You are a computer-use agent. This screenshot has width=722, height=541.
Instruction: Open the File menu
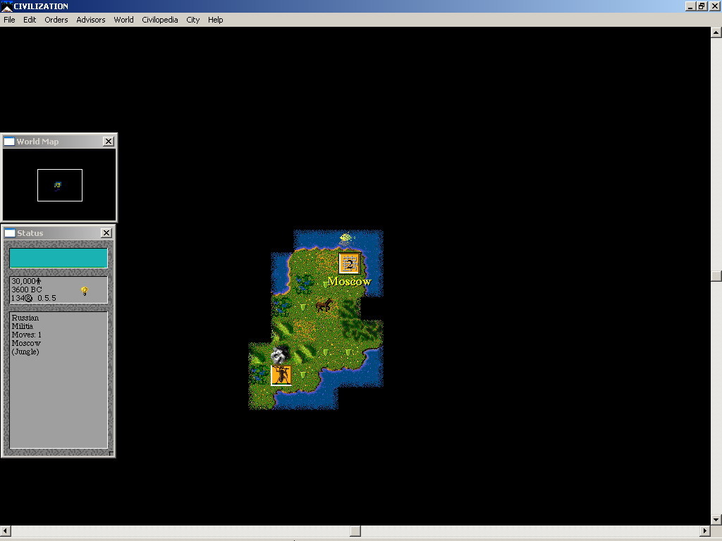[x=9, y=20]
